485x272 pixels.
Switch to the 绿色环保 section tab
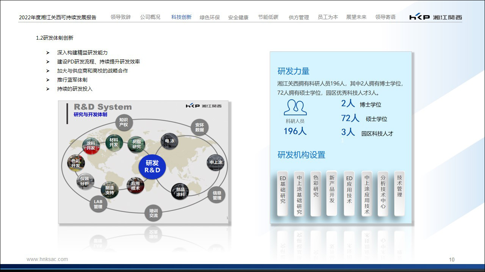point(210,17)
